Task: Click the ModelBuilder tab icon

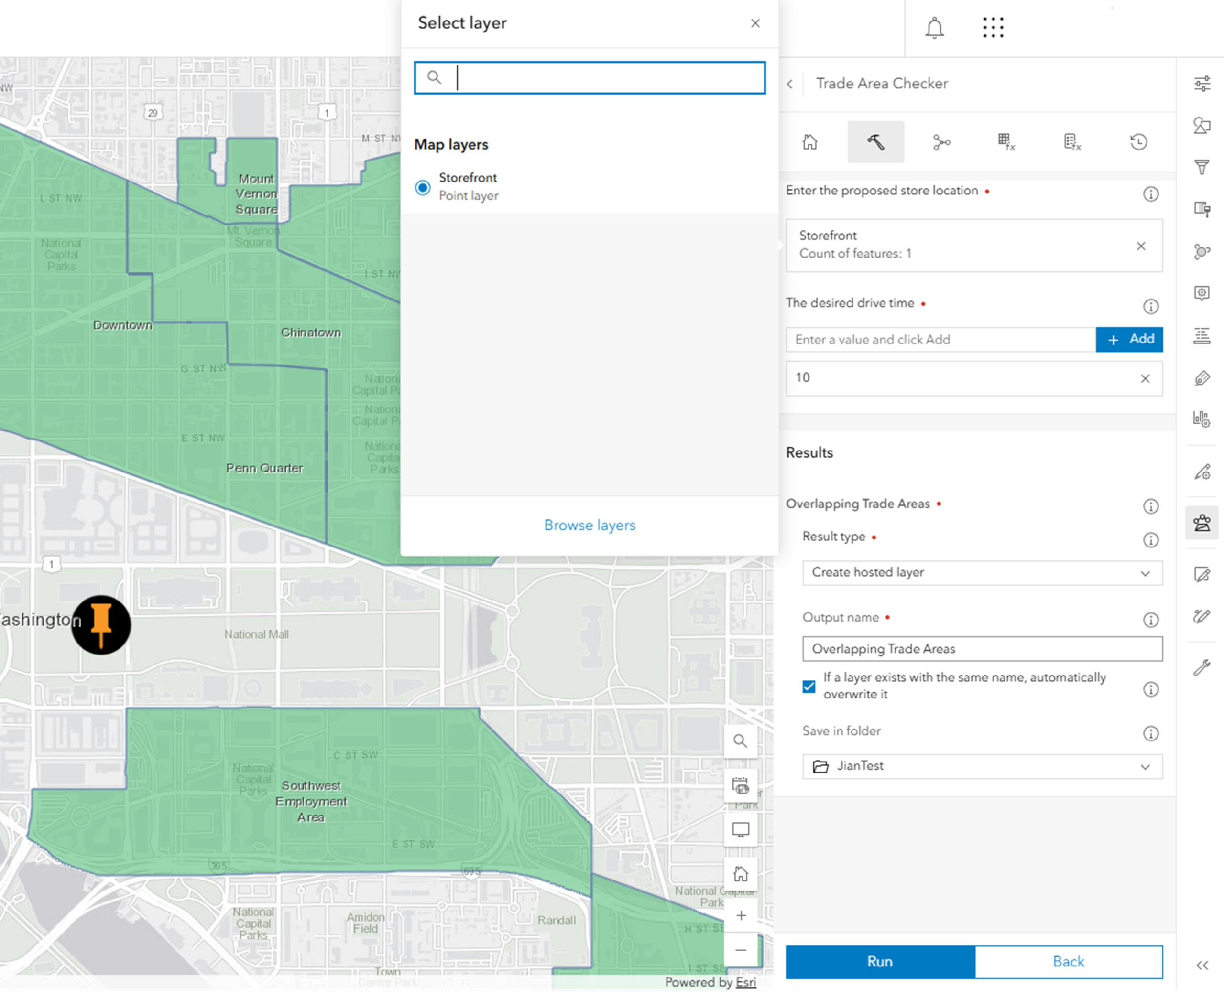Action: (941, 142)
